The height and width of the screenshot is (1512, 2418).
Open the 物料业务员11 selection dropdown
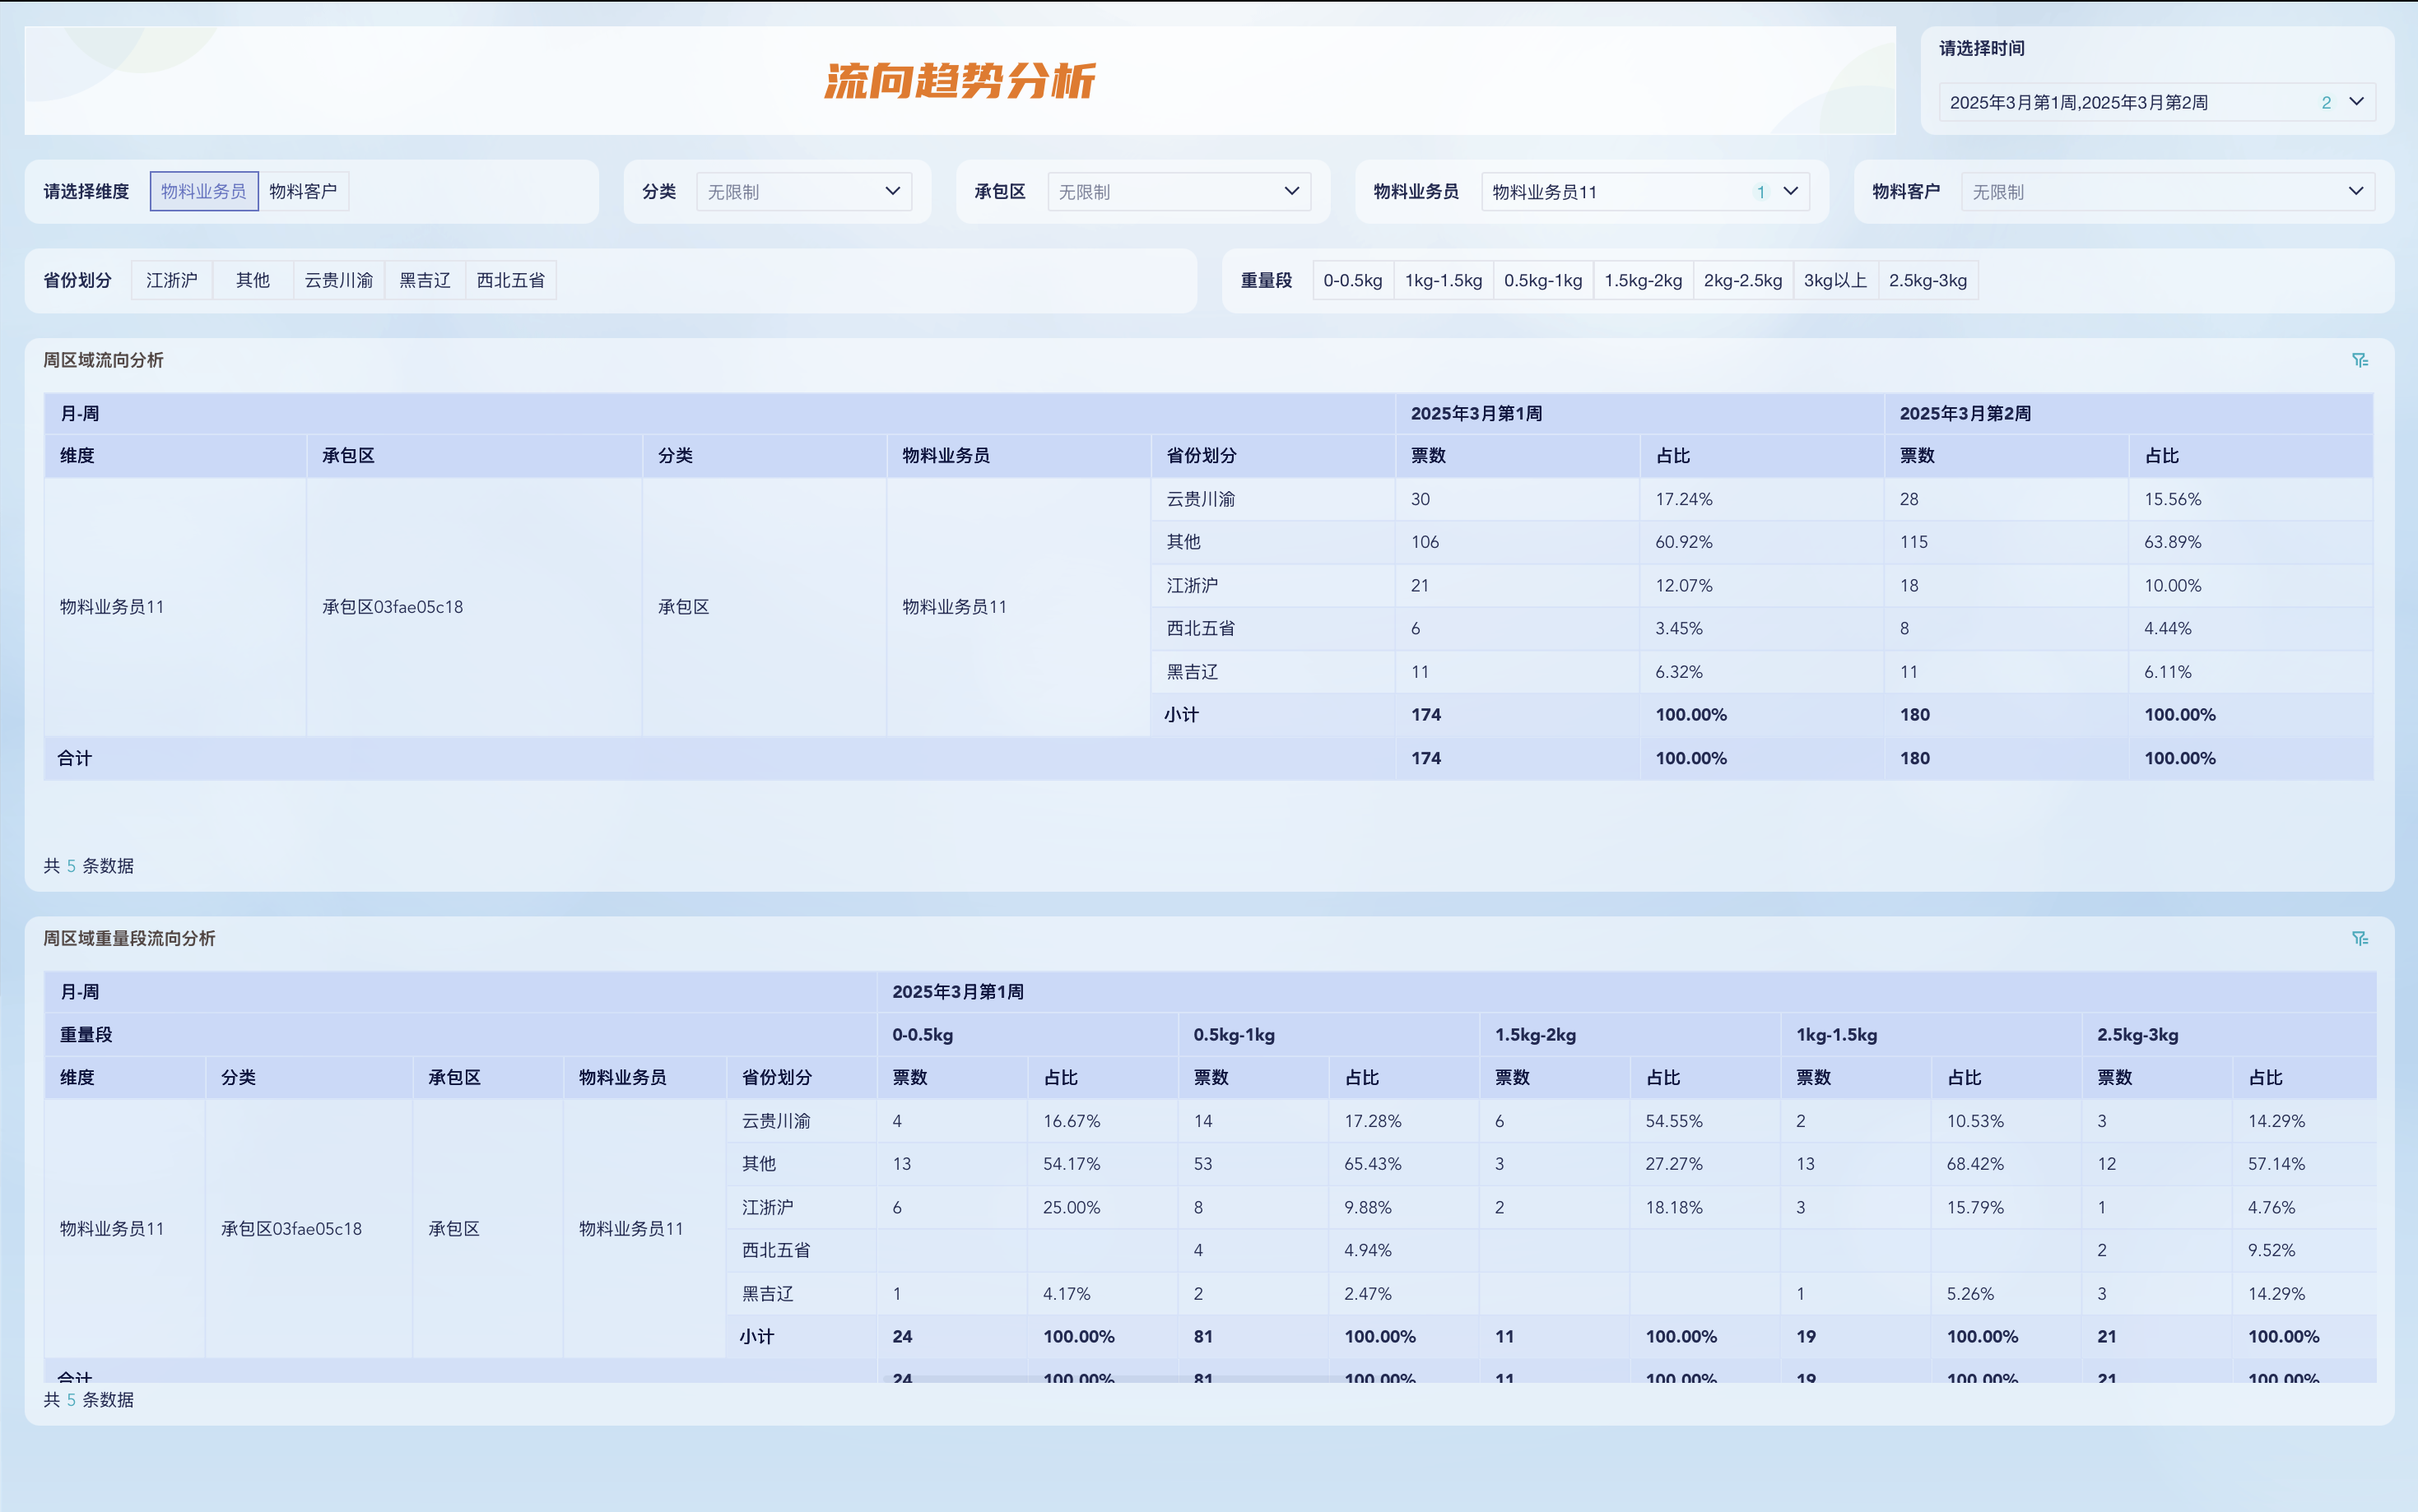1644,191
